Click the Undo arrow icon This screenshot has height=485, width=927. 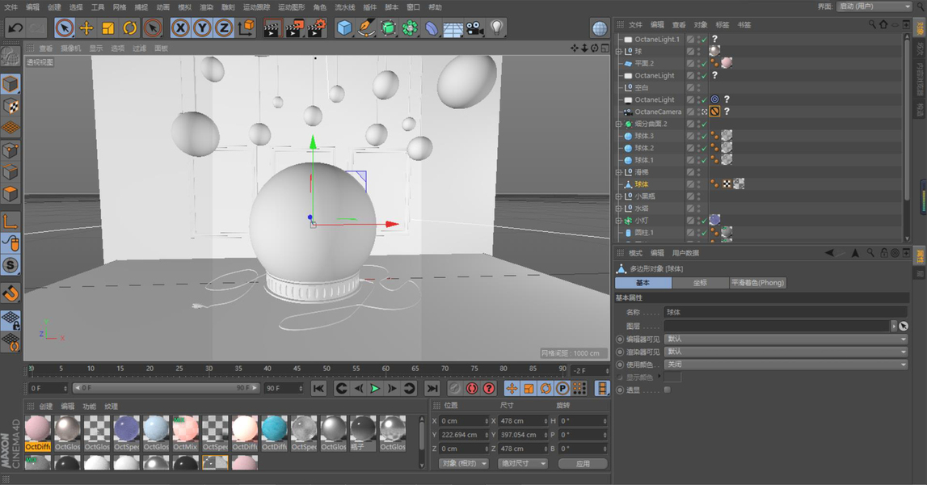point(16,27)
